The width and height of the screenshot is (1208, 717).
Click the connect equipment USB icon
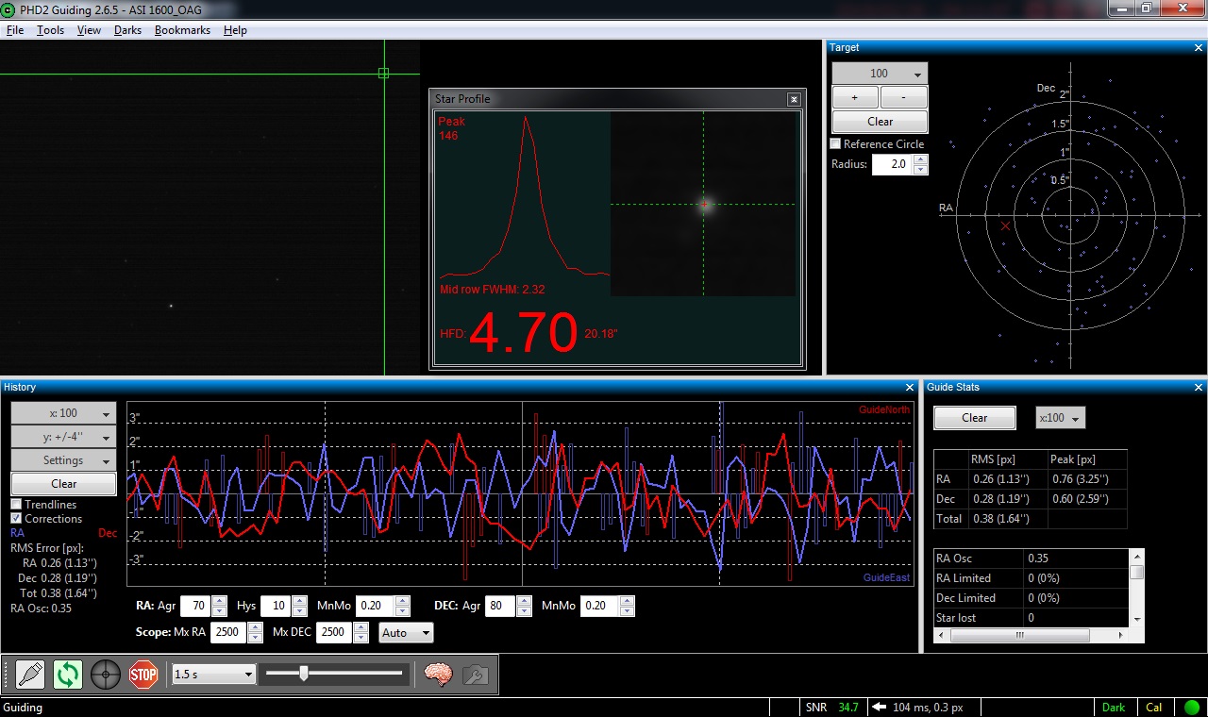tap(30, 675)
